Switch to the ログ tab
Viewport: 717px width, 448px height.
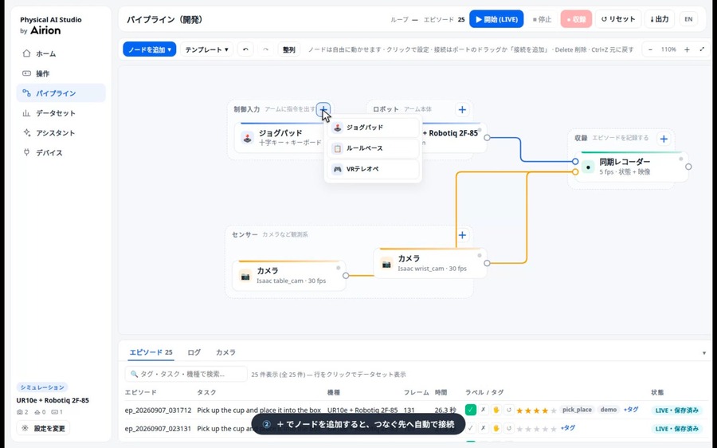[x=194, y=352]
